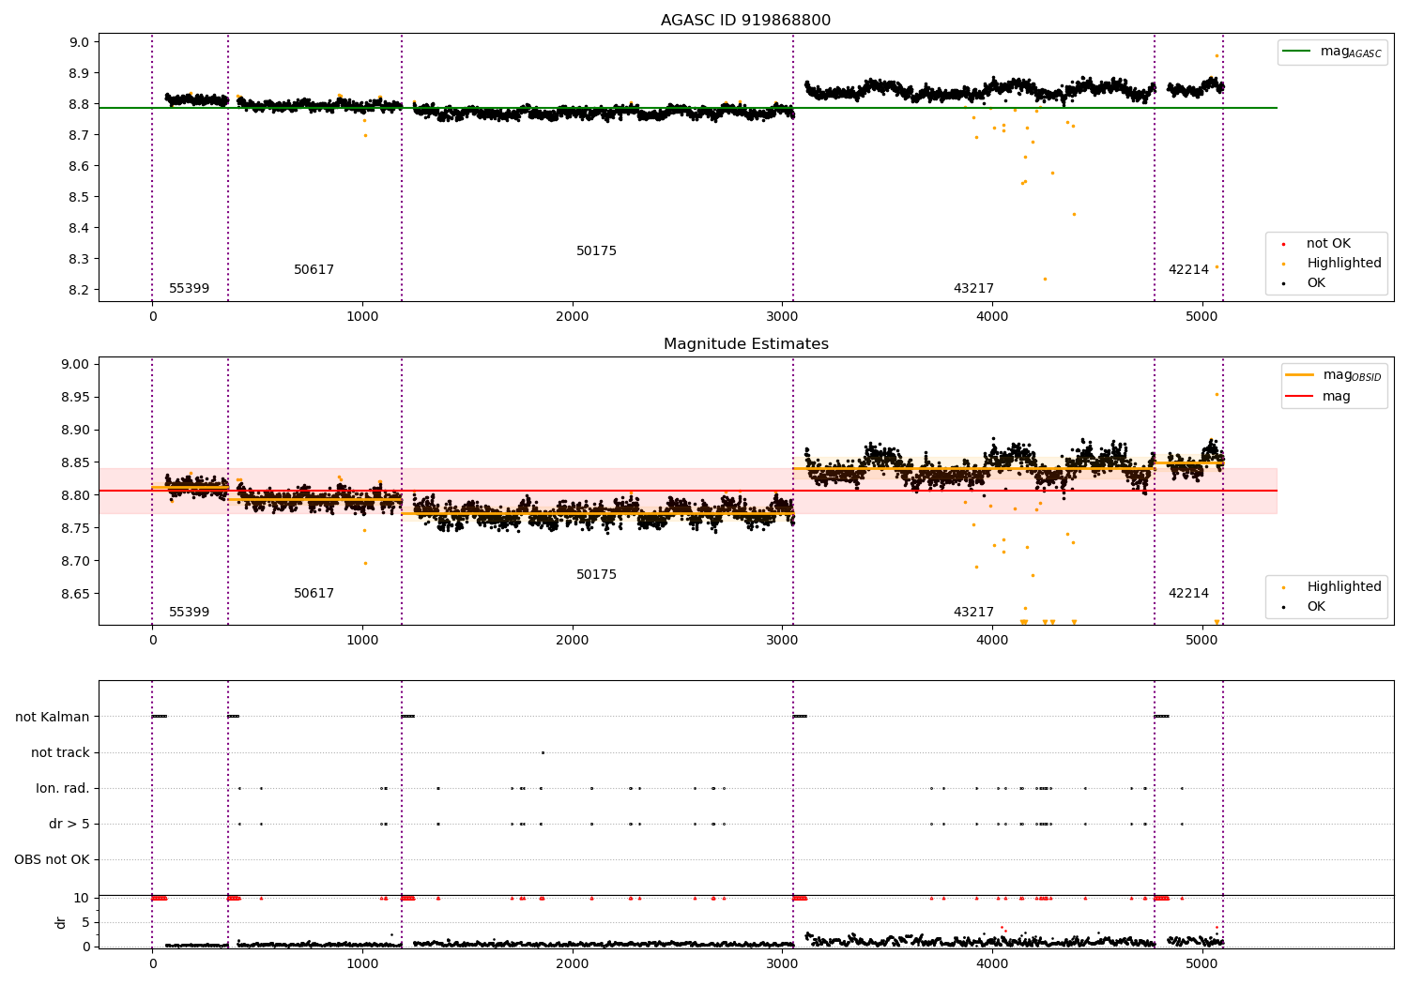Click the single data marker on 'not track' row

click(x=543, y=752)
